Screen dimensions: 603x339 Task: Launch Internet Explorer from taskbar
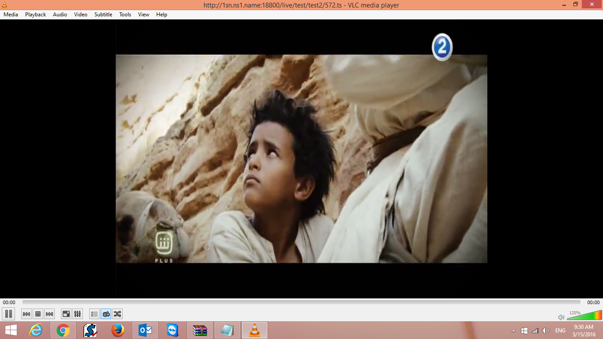[x=36, y=330]
